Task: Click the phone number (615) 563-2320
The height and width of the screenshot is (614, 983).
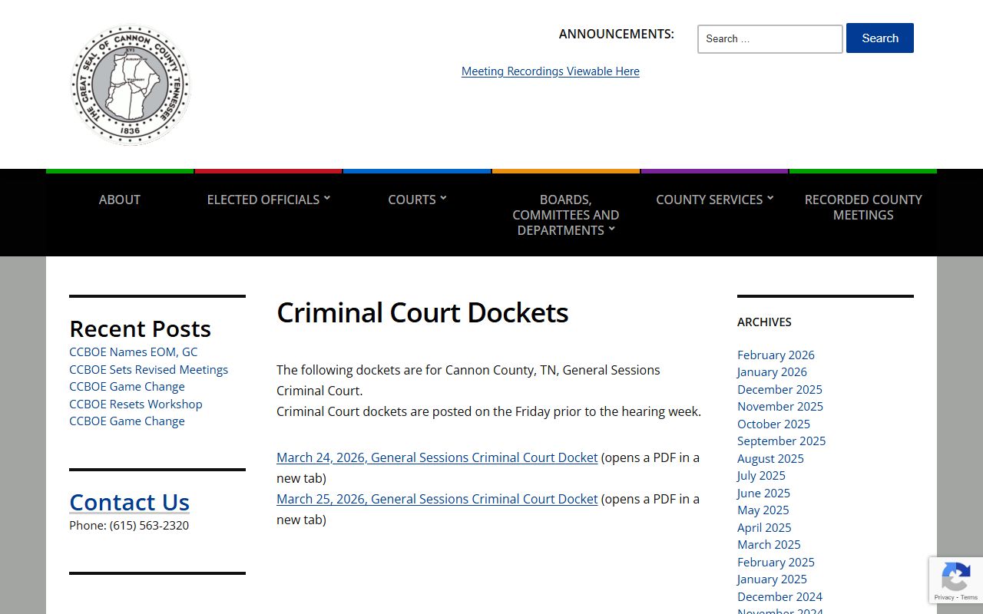Action: 149,526
